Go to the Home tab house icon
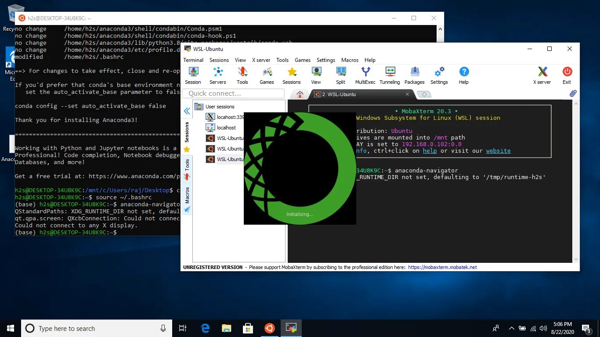 [300, 94]
